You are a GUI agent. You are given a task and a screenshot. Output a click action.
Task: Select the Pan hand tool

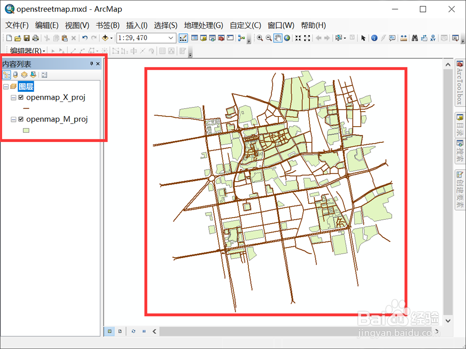coord(278,38)
